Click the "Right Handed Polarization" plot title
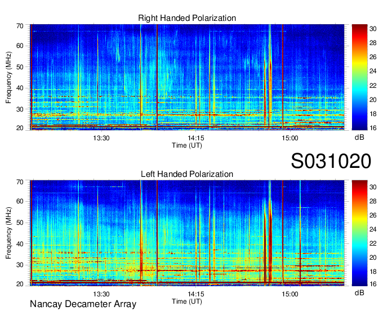Image resolution: width=383 pixels, height=311 pixels. click(187, 18)
